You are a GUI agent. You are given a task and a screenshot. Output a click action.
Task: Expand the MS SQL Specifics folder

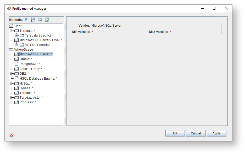pos(16,45)
